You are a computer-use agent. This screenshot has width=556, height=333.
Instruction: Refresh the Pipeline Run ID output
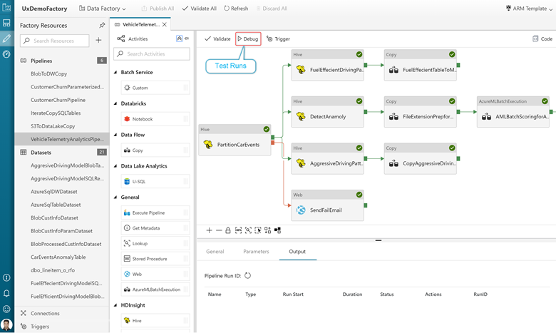(x=247, y=275)
